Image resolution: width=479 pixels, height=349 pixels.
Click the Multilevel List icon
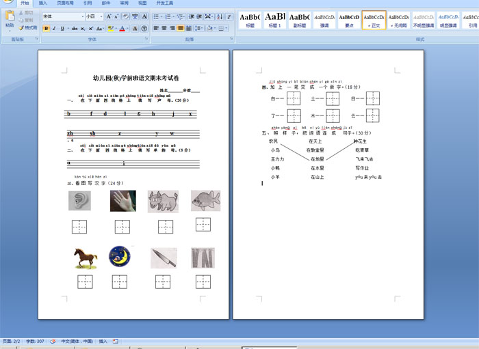click(181, 16)
